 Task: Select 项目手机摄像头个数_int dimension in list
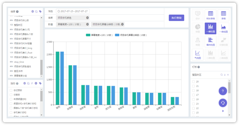25,57
